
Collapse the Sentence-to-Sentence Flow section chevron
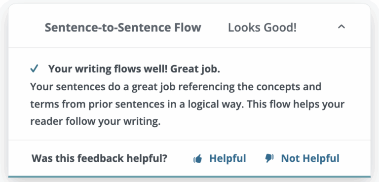click(x=341, y=27)
